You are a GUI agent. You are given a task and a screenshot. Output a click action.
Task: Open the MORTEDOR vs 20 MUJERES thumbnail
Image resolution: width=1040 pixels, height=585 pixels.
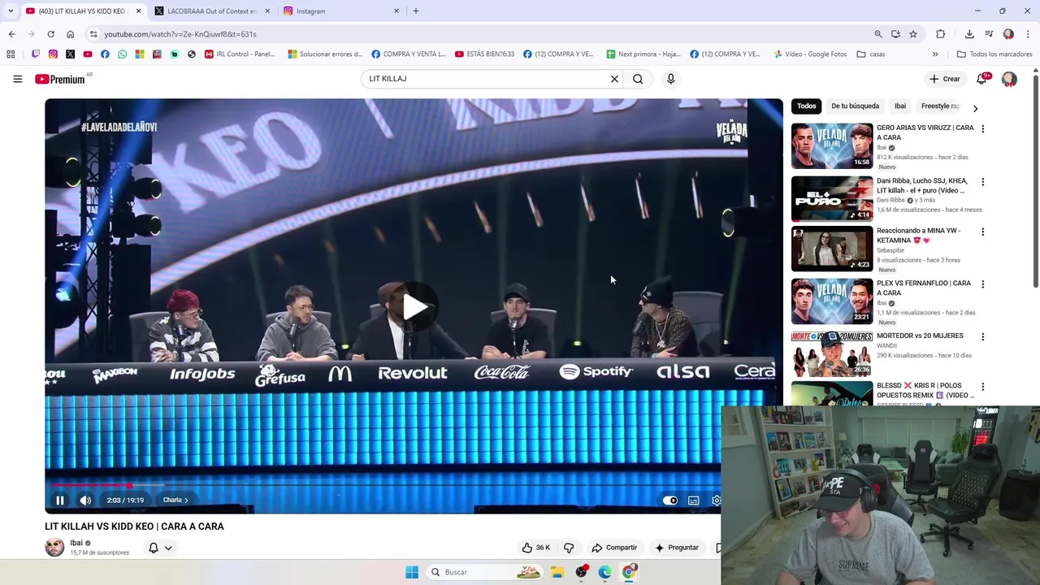coord(832,354)
